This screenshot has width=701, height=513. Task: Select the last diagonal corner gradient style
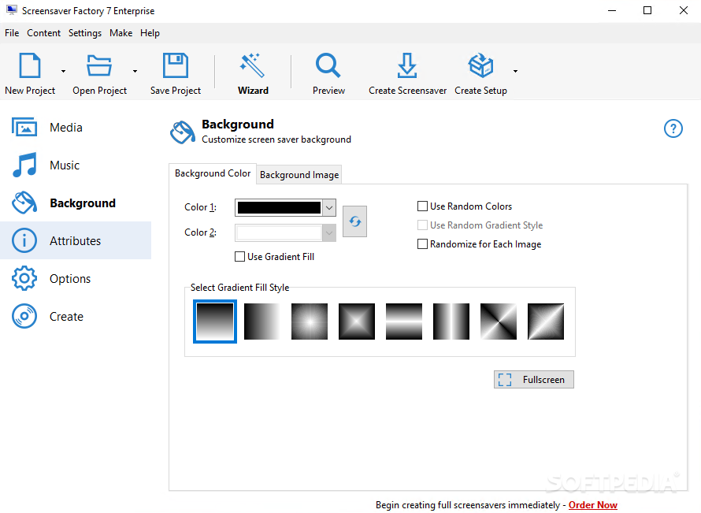pyautogui.click(x=546, y=322)
